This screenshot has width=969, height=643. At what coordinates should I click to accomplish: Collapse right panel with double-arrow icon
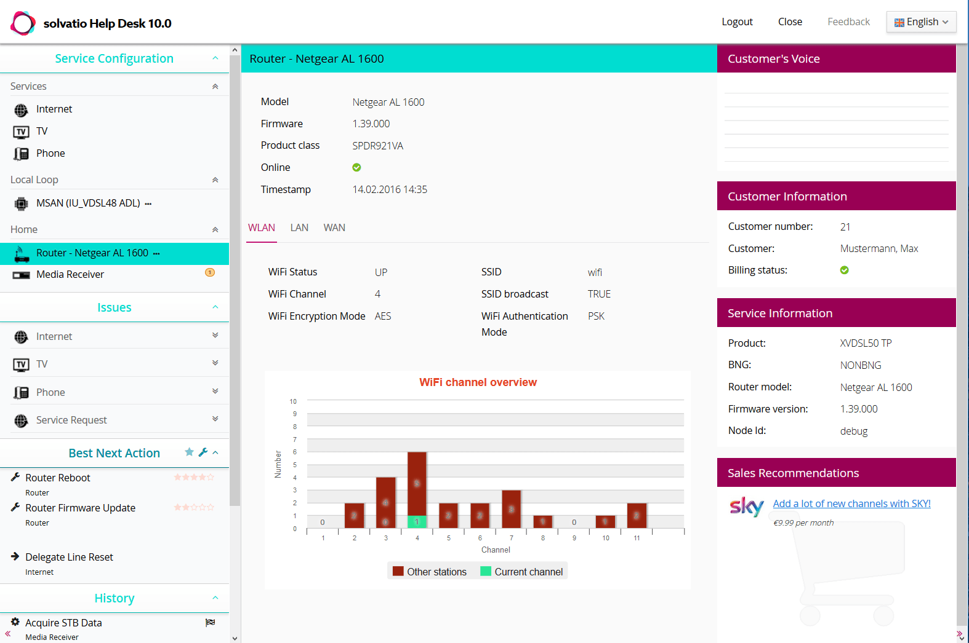click(x=959, y=634)
